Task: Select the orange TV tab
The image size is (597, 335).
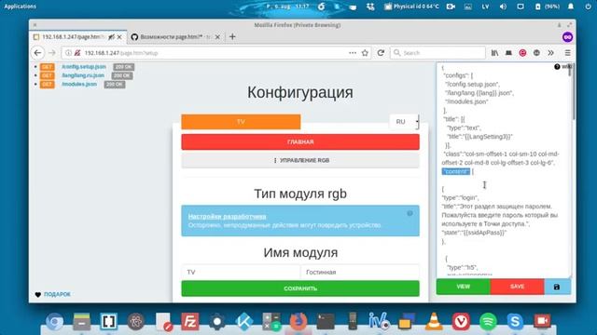Action: [241, 122]
